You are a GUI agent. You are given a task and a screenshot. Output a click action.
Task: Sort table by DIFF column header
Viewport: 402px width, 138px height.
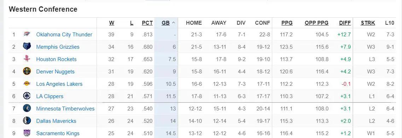pyautogui.click(x=345, y=23)
